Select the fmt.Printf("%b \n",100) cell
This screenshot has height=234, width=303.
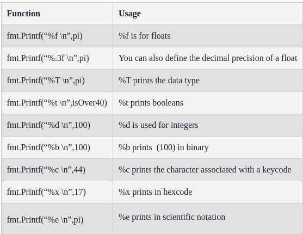coord(57,147)
